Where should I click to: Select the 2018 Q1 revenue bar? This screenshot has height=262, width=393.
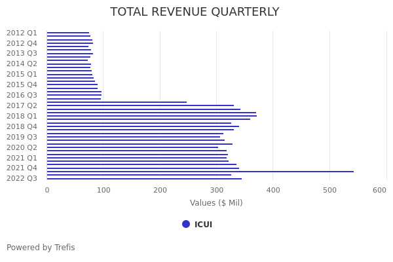[x=151, y=116]
